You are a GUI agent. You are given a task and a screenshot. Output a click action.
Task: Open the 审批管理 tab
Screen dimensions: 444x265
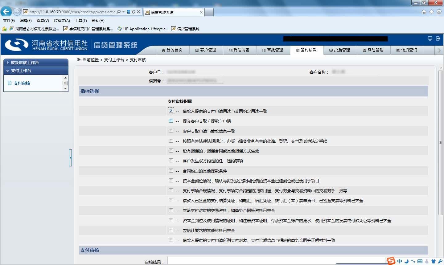tap(273, 50)
